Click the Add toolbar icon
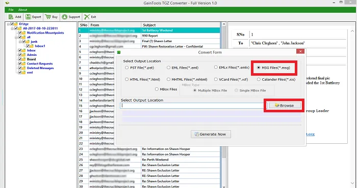 (x=11, y=17)
